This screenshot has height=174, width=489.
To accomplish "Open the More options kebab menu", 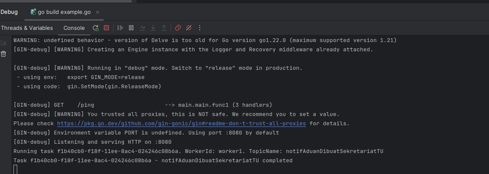I will (x=200, y=28).
